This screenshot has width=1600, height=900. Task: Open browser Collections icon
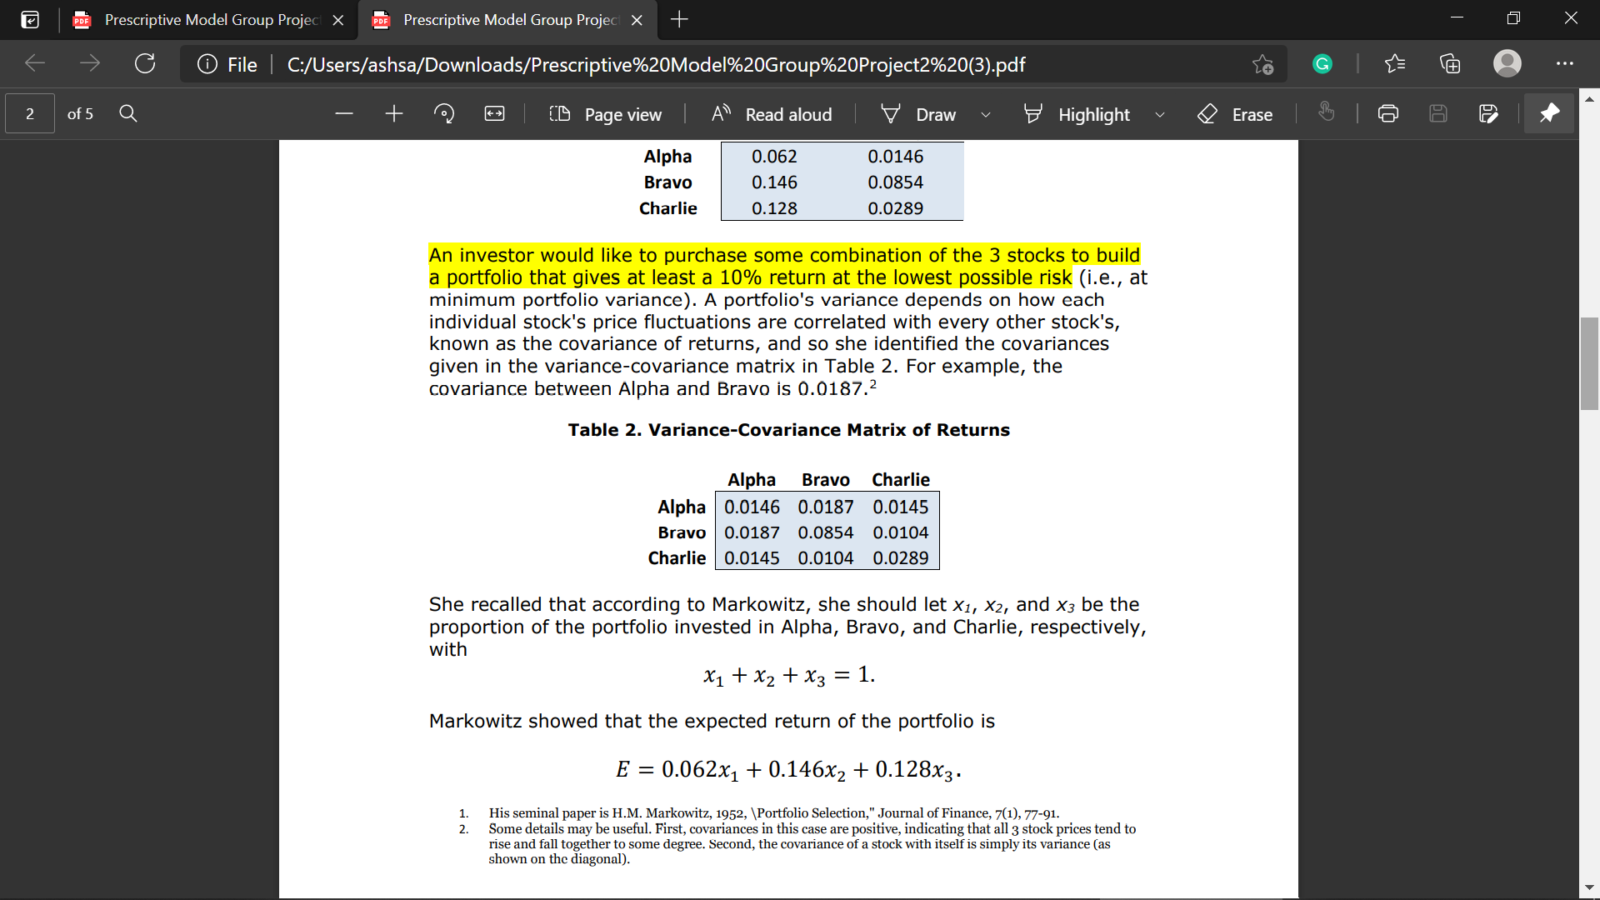coord(1450,64)
